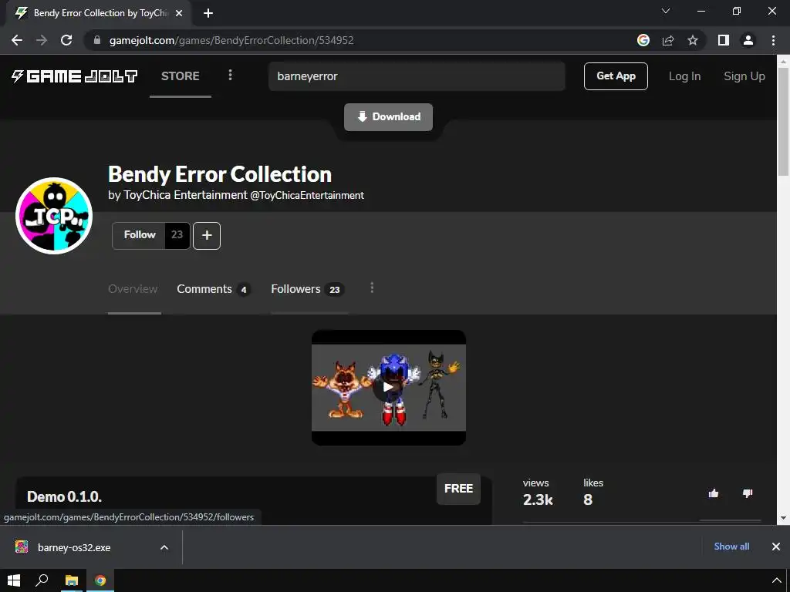Click the ToyChica Entertainment avatar image
Screen dimensions: 790x592
click(x=54, y=216)
